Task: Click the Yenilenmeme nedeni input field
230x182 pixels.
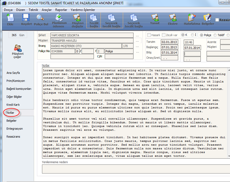Action: coord(136,169)
